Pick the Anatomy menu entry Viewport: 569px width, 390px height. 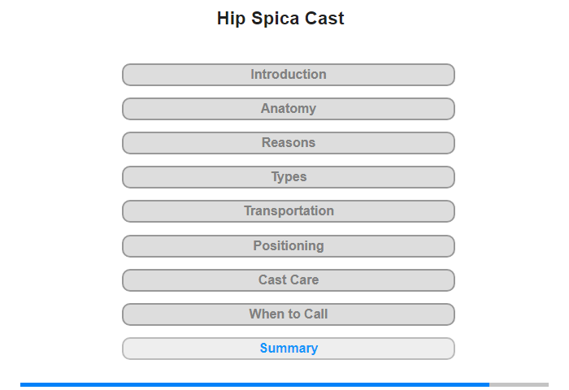[288, 109]
